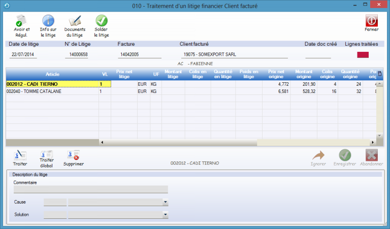Viewport: 390px width, 229px height.
Task: Click Solder le litige icon
Action: pyautogui.click(x=102, y=21)
